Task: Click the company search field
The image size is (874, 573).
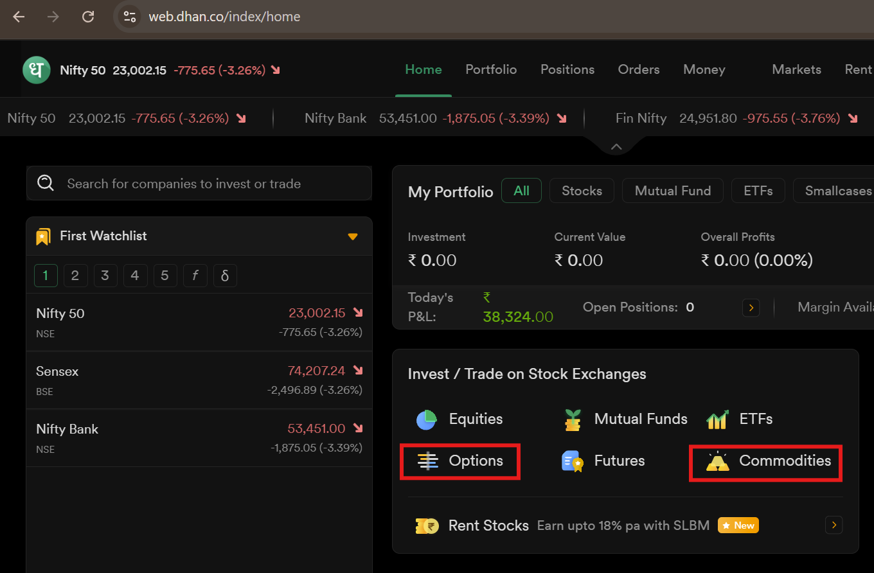Action: pyautogui.click(x=199, y=184)
